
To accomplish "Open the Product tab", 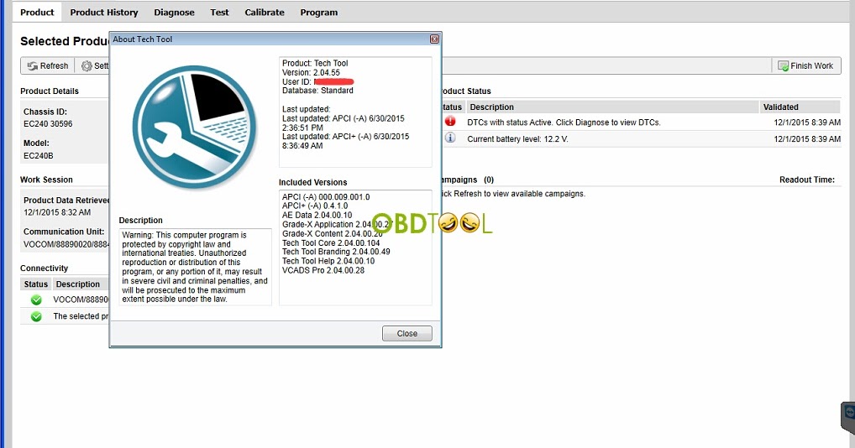I will point(37,12).
